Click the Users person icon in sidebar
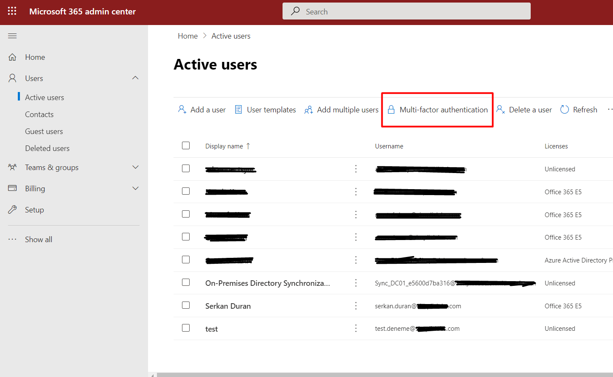613x377 pixels. pyautogui.click(x=12, y=78)
